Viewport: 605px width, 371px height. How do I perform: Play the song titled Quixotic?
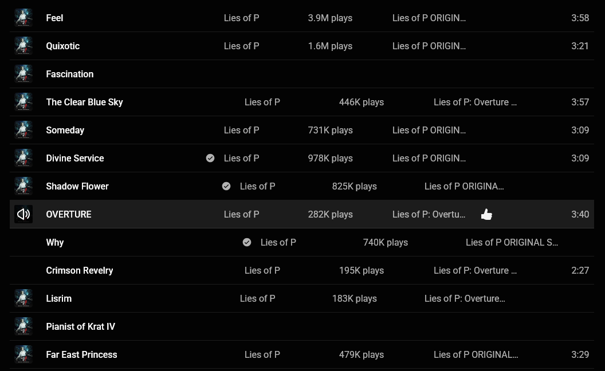point(63,46)
